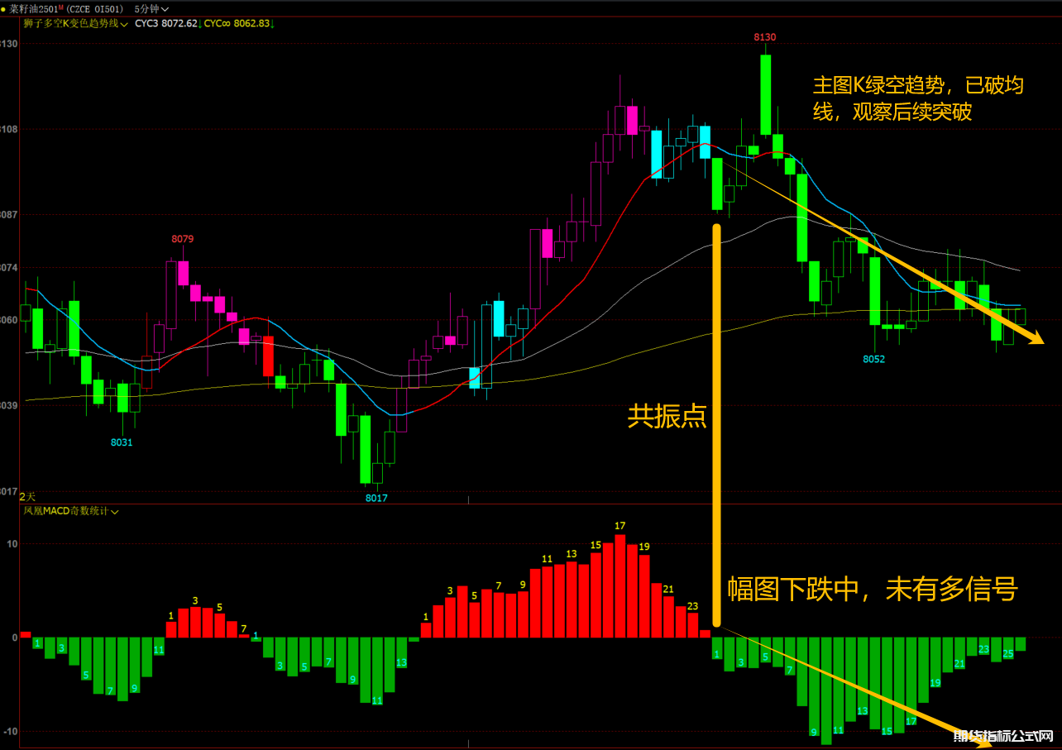Click the CYC3 8072.62 indicator value
Image resolution: width=1062 pixels, height=750 pixels.
click(168, 23)
